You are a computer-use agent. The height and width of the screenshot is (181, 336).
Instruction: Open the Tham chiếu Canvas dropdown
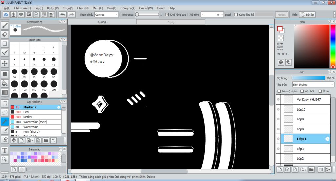pyautogui.click(x=107, y=15)
